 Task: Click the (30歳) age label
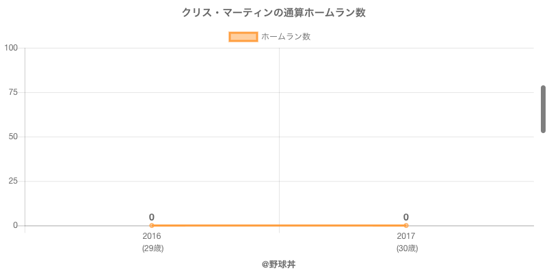coord(407,248)
